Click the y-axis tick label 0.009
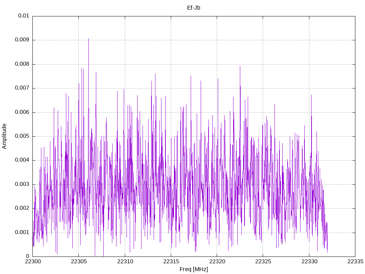Image resolution: width=365 pixels, height=274 pixels. coord(22,40)
